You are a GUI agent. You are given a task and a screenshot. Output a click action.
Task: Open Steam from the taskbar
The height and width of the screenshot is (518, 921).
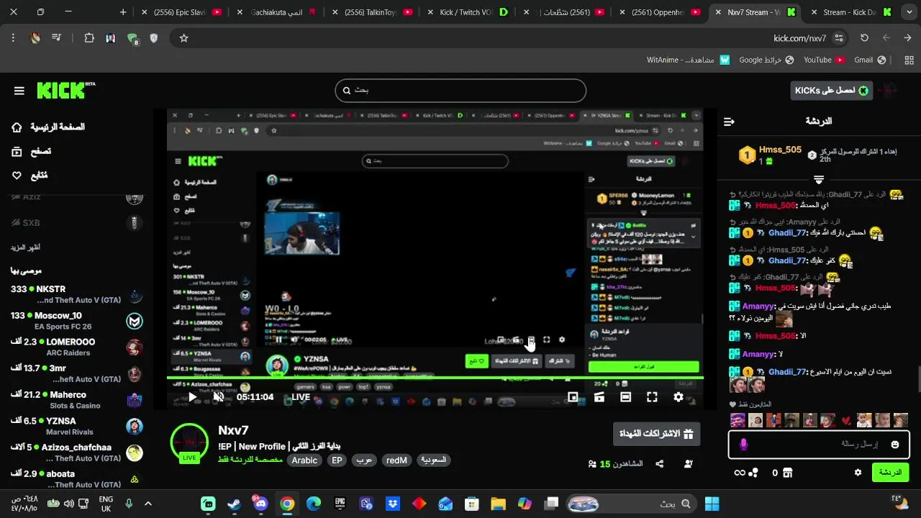point(235,504)
